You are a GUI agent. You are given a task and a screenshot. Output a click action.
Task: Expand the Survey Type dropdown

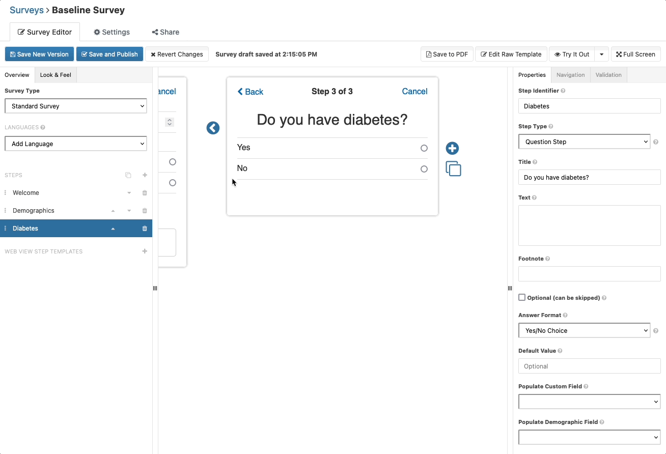tap(76, 106)
